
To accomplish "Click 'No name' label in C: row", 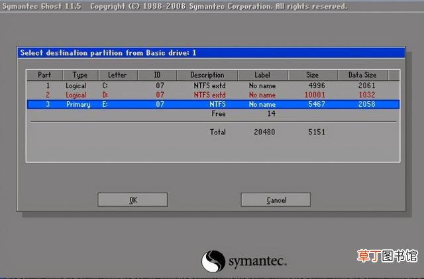I will pos(262,85).
